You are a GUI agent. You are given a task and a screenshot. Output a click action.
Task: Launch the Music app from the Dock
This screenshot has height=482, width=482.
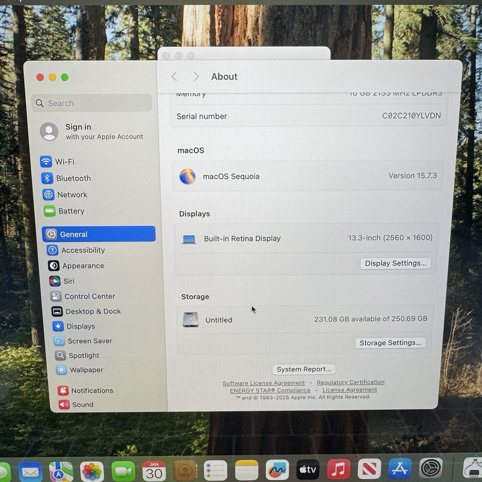(339, 469)
